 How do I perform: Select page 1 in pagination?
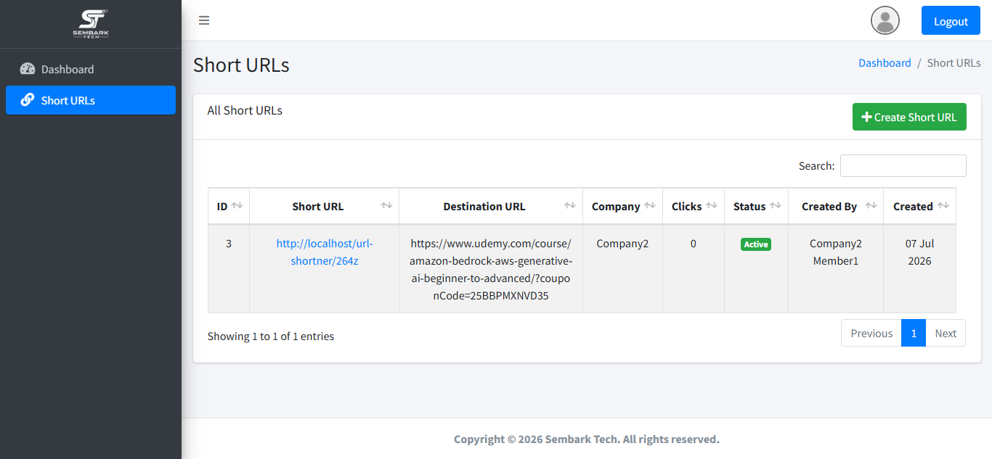click(x=914, y=333)
